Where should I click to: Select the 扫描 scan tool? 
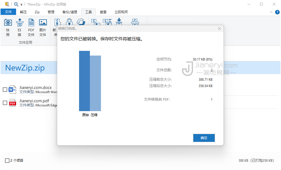(19, 22)
